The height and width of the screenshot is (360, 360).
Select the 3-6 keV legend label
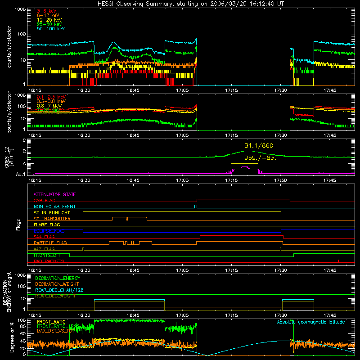click(x=46, y=11)
